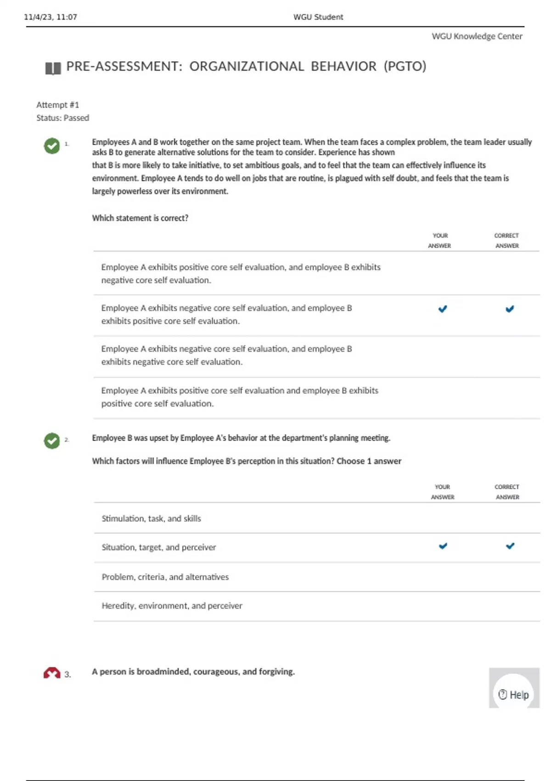Click Correct Answer checkmark for Situation, target, perceiver
The height and width of the screenshot is (781, 551).
tap(510, 546)
